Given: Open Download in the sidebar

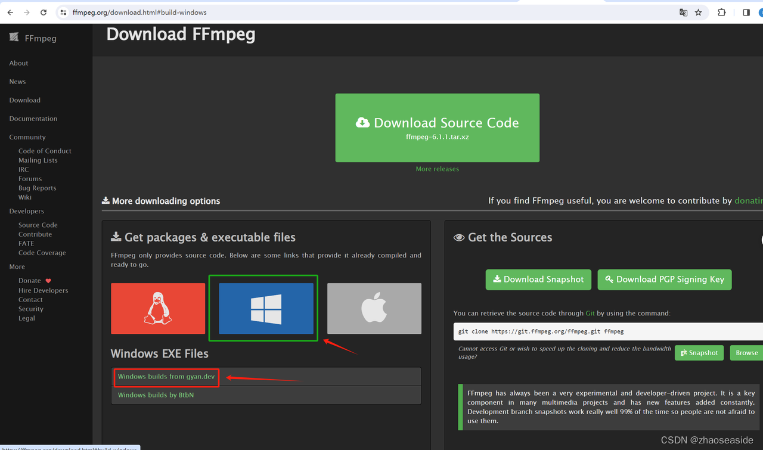Looking at the screenshot, I should (x=25, y=100).
